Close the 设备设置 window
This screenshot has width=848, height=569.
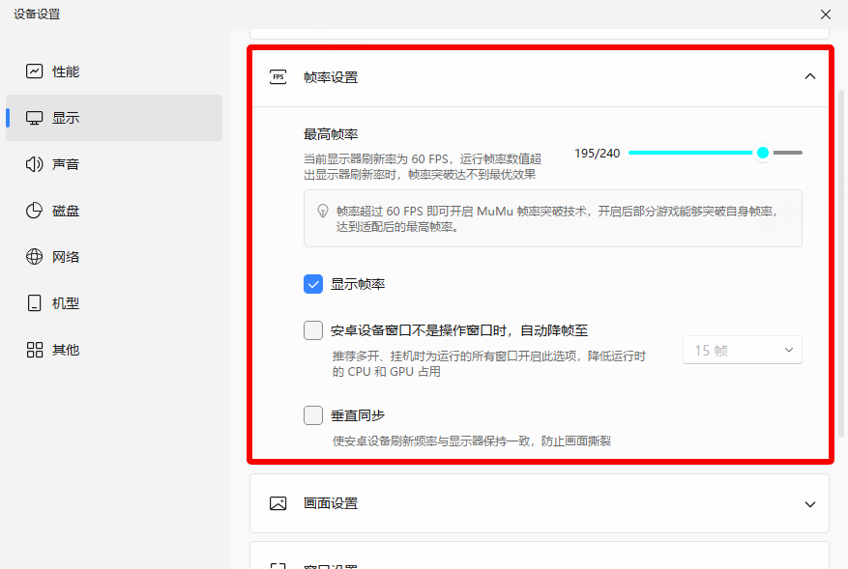pyautogui.click(x=825, y=14)
